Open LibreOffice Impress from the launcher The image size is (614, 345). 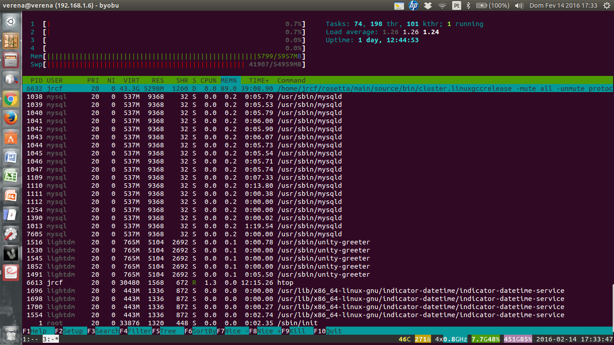pos(11,196)
